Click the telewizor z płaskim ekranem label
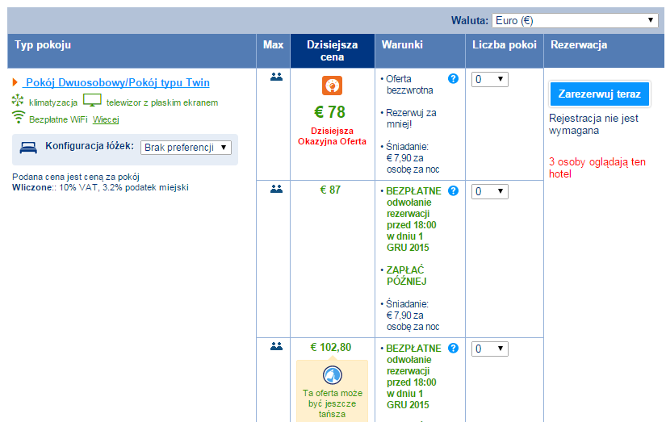Image resolution: width=666 pixels, height=422 pixels. 162,102
